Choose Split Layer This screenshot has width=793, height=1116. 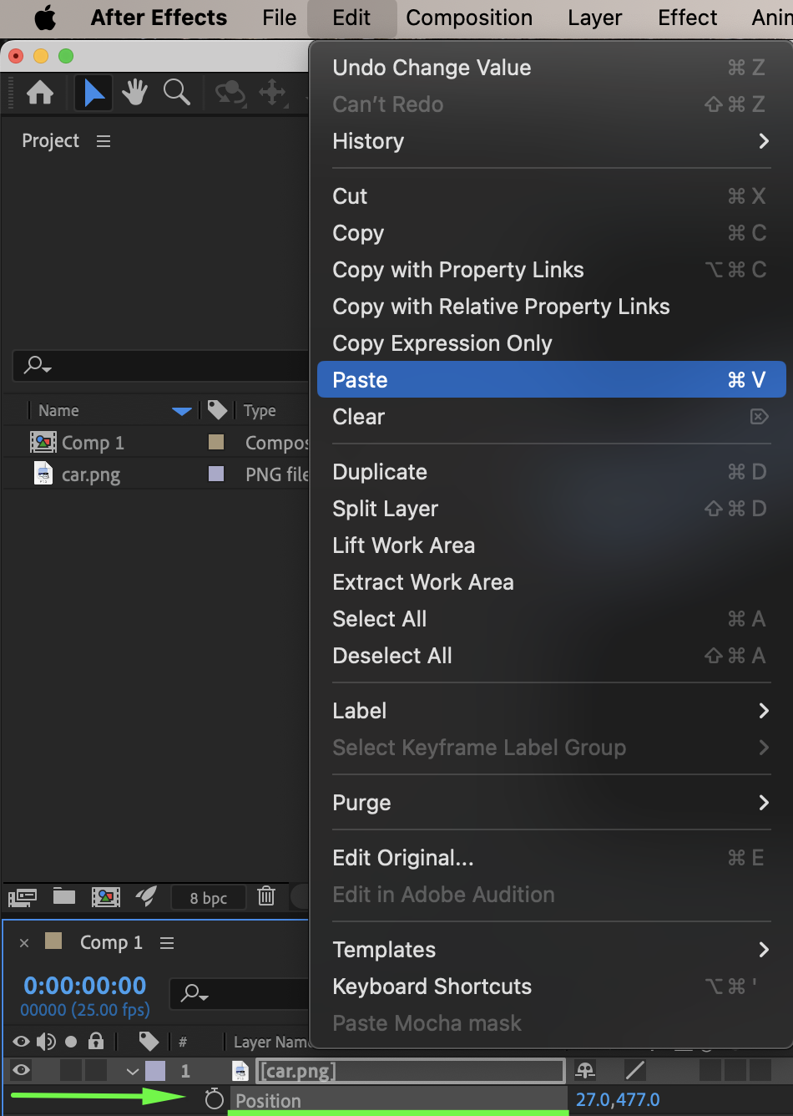551,509
